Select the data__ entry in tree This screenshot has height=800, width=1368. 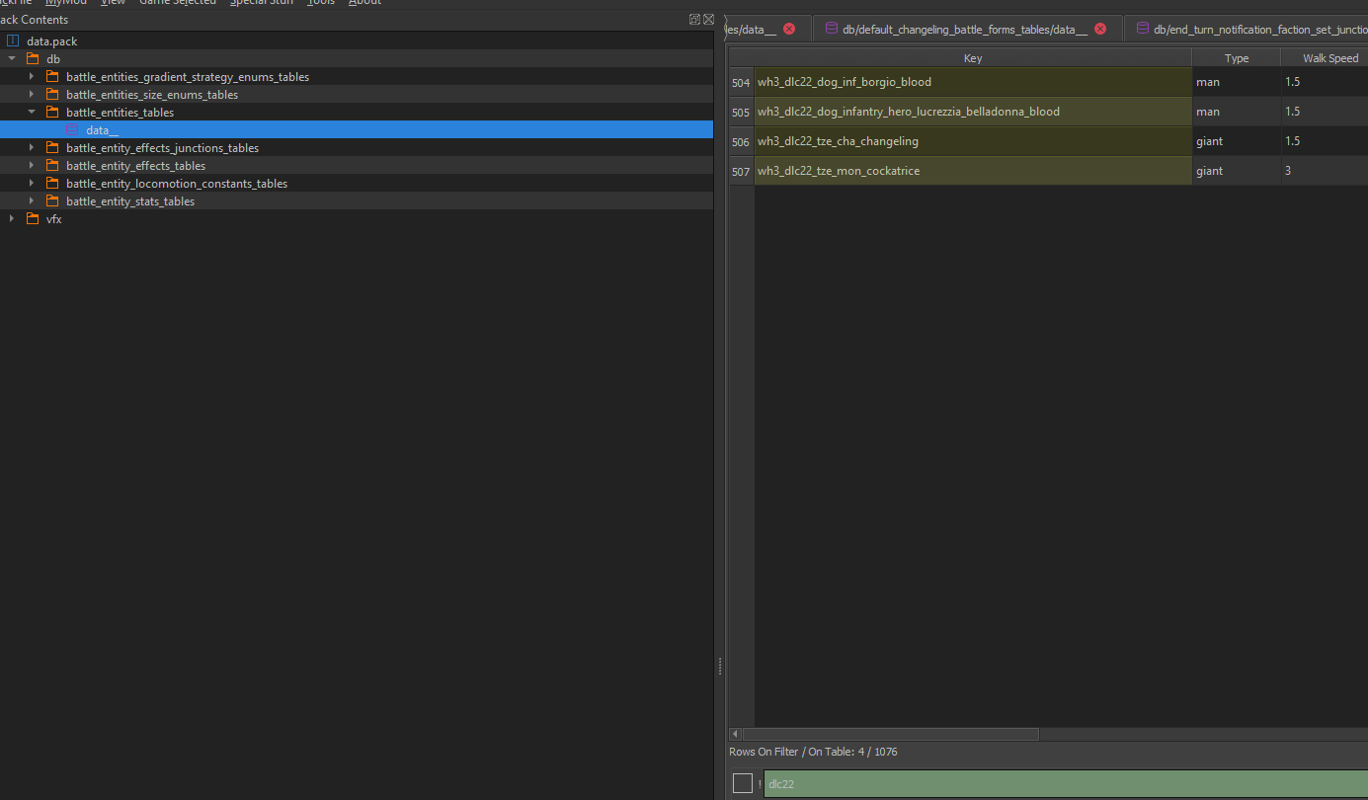coord(357,130)
